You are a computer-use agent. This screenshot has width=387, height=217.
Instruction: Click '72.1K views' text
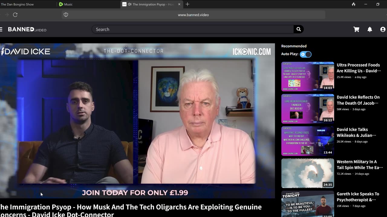344,174
